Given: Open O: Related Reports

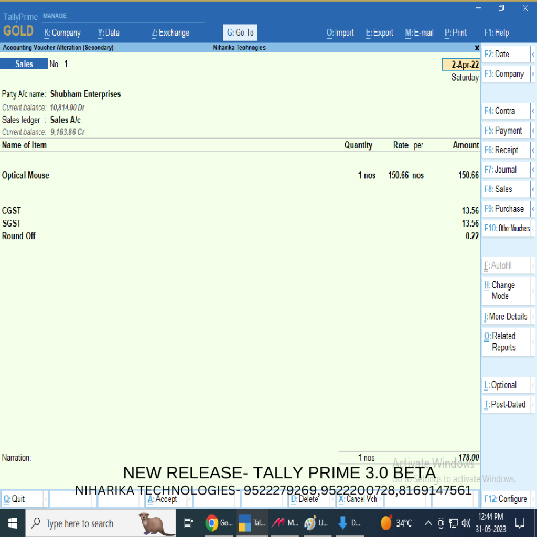Looking at the screenshot, I should (506, 342).
